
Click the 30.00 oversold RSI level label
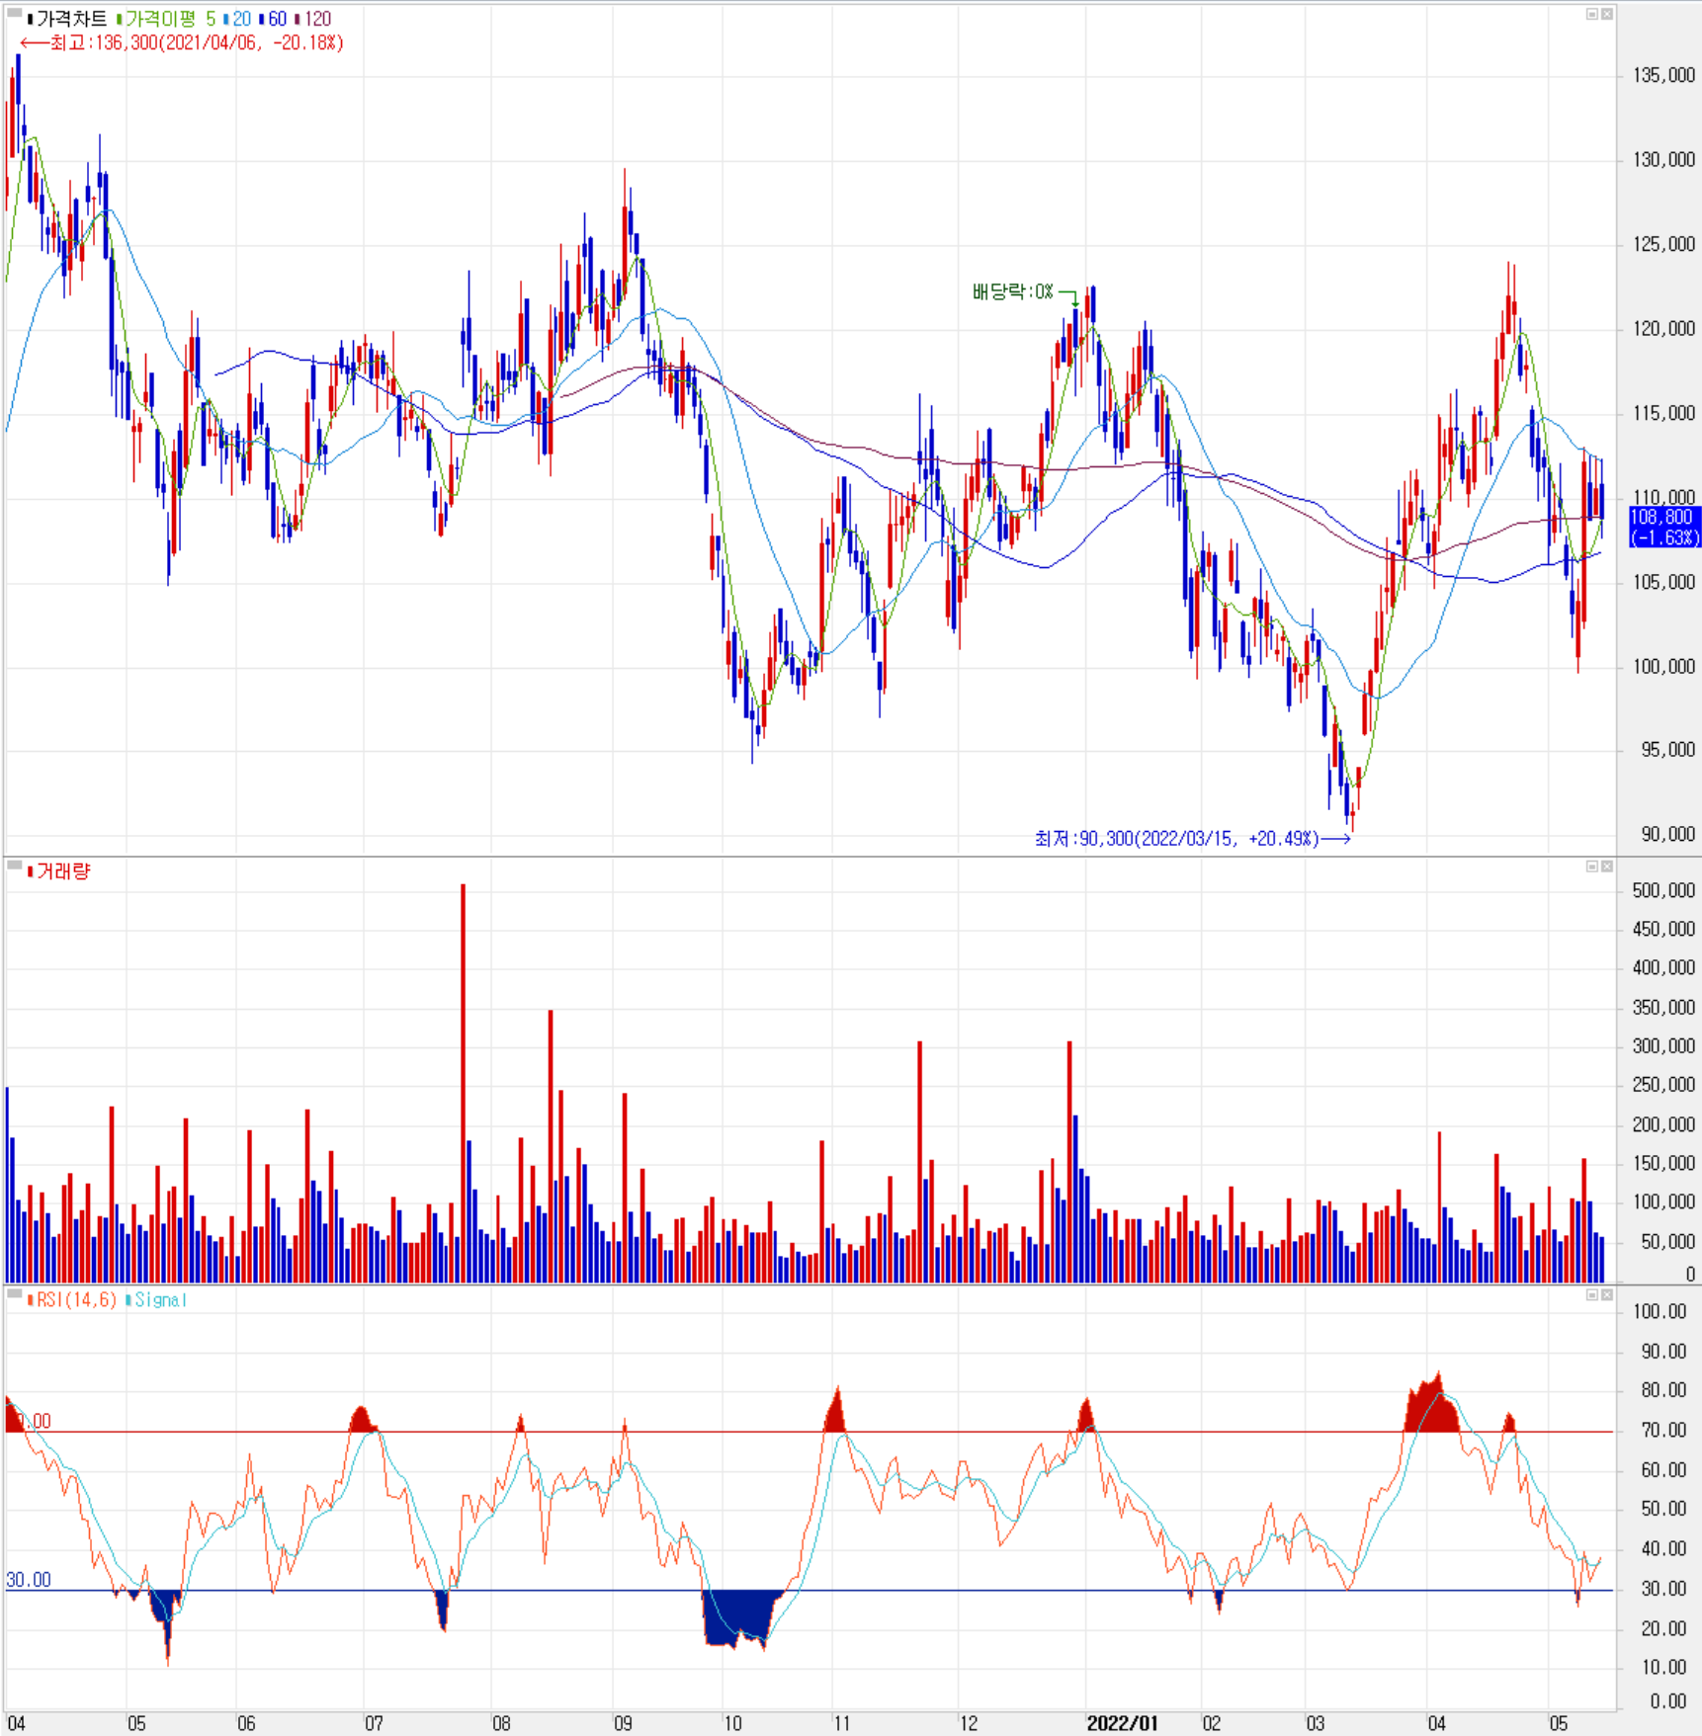click(29, 1580)
